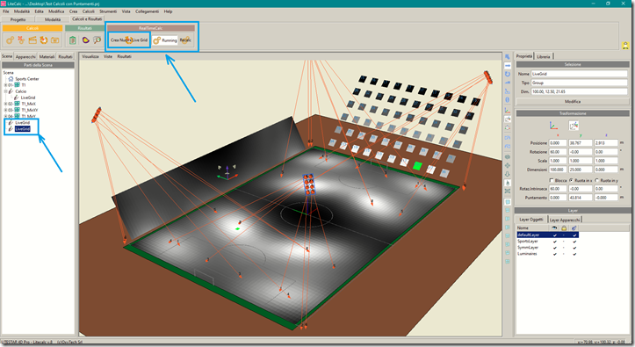Switch to the Apparecchi tab
Viewport: 635px width, 347px height.
click(25, 57)
